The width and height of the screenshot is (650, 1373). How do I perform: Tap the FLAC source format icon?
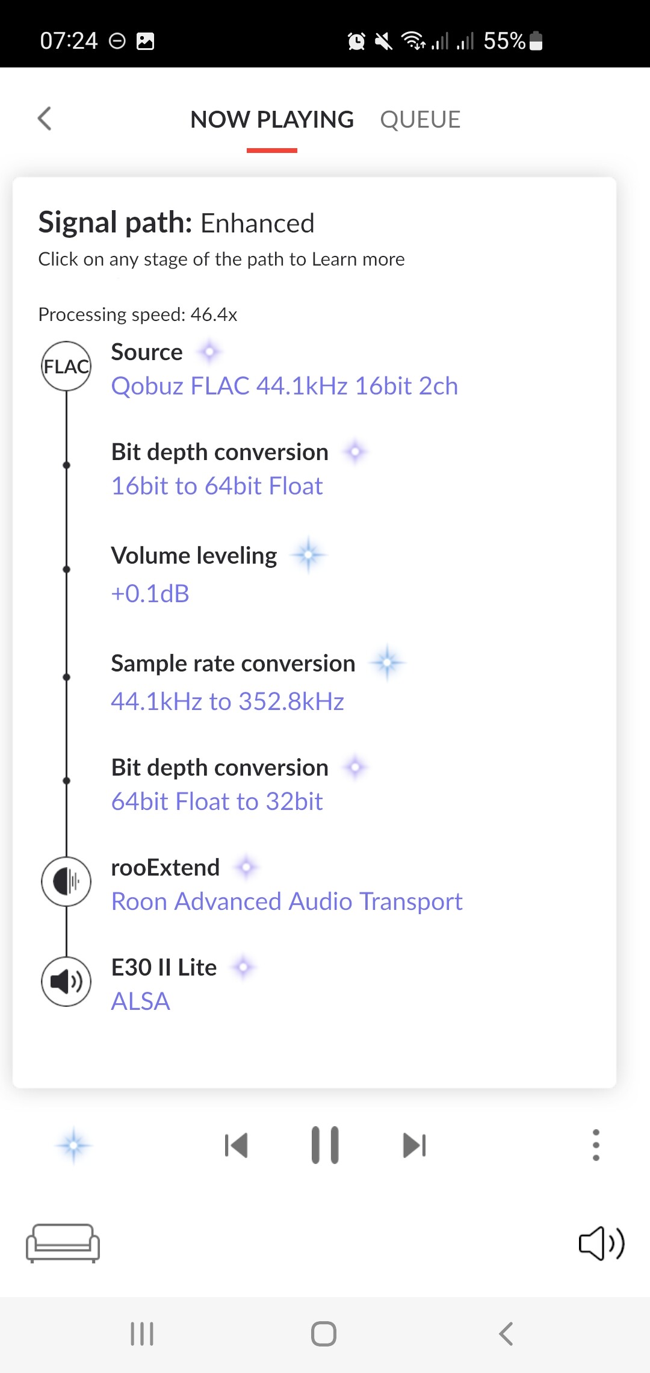pyautogui.click(x=66, y=366)
